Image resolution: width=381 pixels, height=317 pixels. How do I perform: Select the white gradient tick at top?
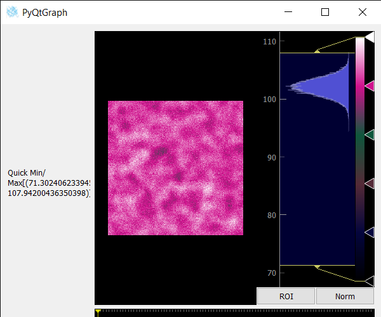point(370,37)
